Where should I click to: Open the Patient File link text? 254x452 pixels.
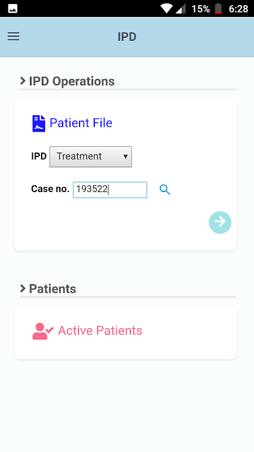[x=81, y=123]
